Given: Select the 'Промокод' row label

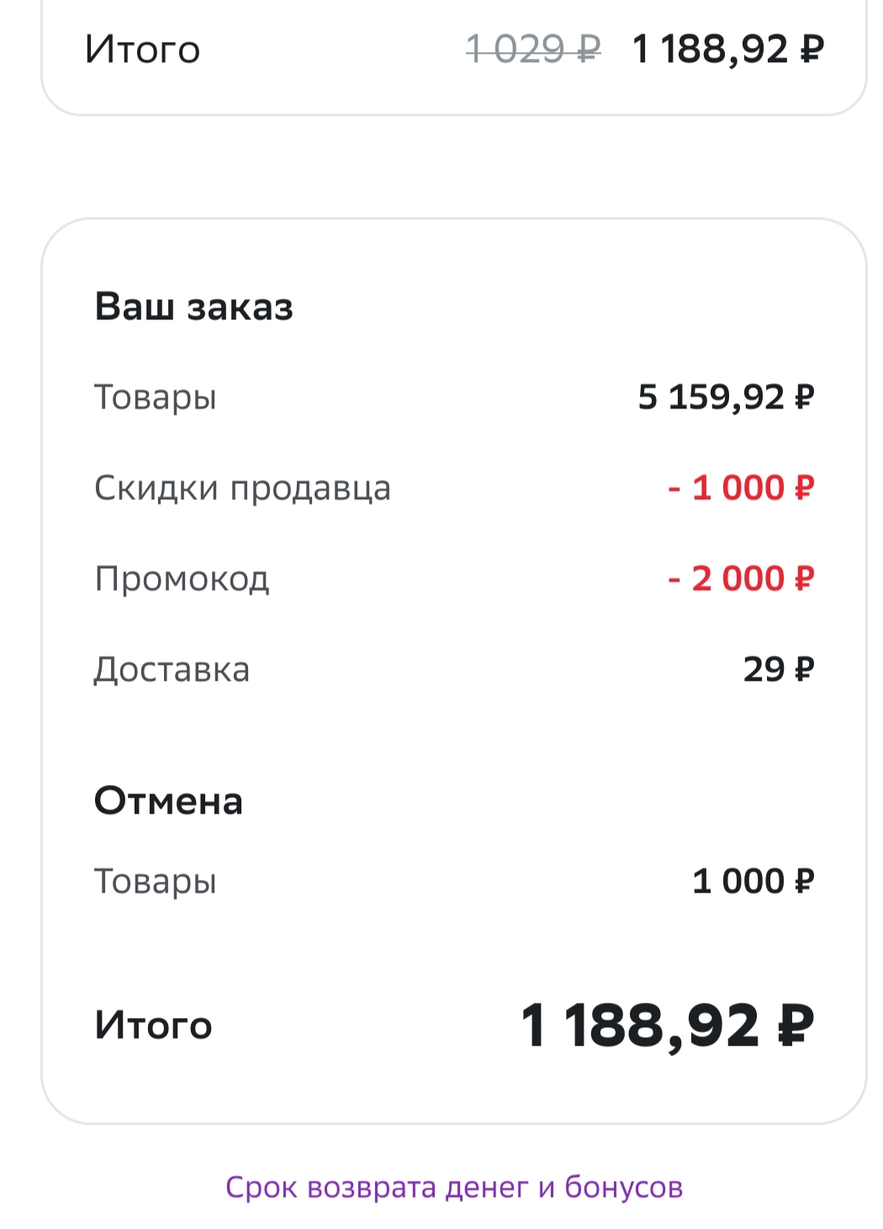Looking at the screenshot, I should click(x=182, y=578).
